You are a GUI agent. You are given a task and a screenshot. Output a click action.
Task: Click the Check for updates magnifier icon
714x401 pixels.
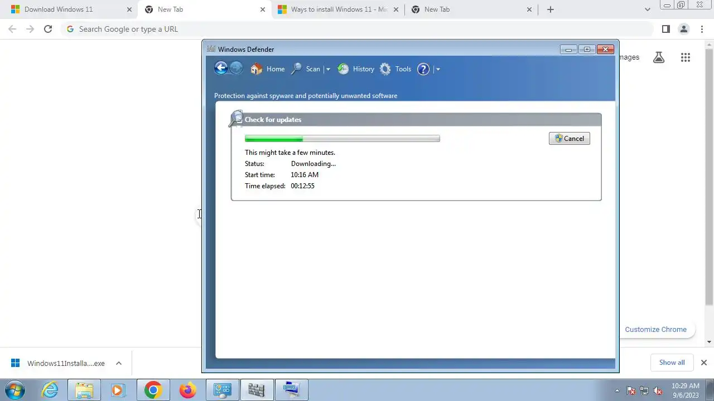point(235,119)
